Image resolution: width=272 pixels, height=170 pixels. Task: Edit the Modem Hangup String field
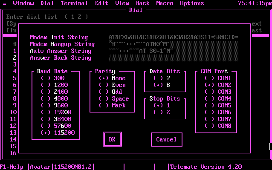[174, 44]
